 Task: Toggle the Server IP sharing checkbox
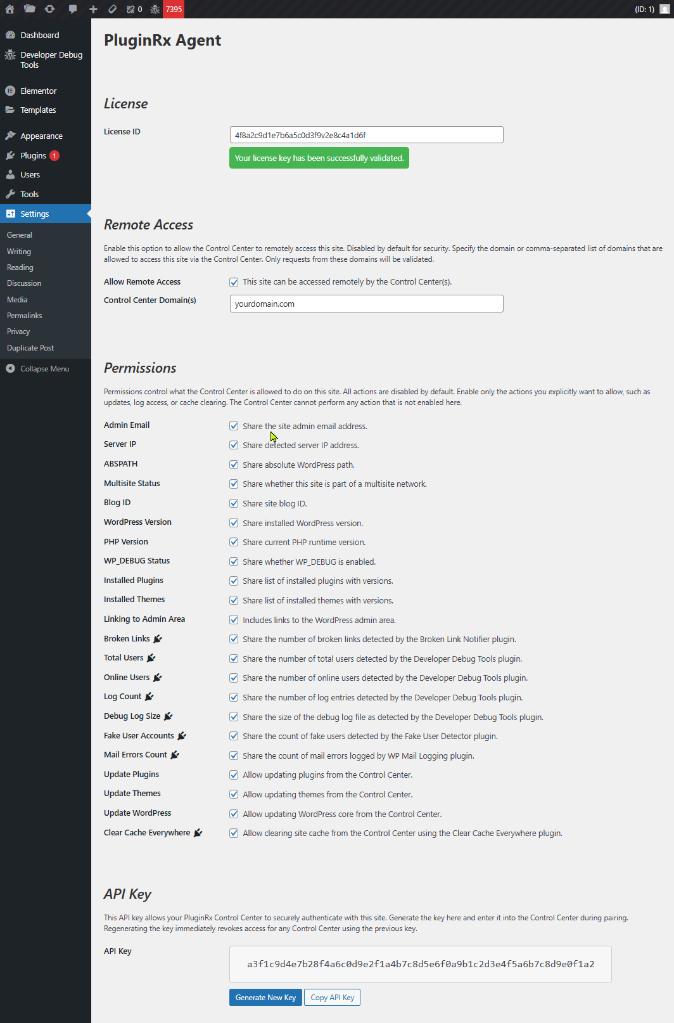coord(234,445)
